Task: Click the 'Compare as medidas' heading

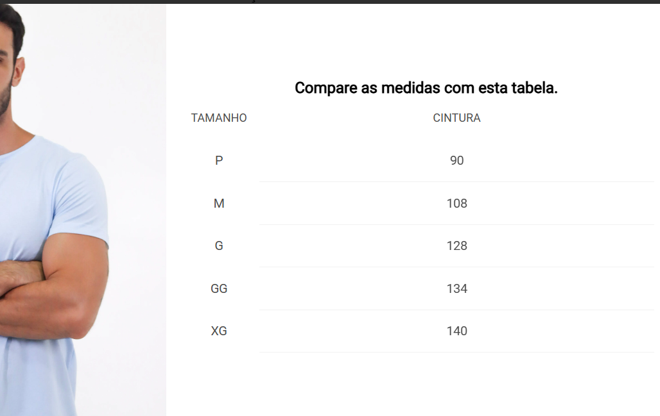Action: [x=426, y=88]
